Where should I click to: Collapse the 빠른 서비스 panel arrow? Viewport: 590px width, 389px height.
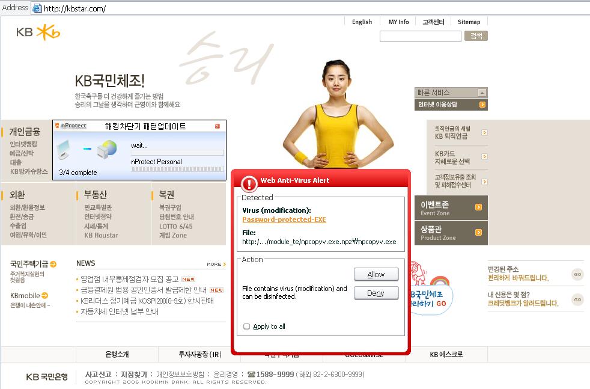point(481,93)
